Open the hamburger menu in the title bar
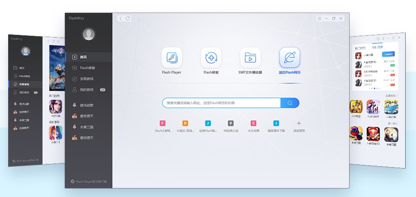Viewport: 416px width, 197px height. 320,19
